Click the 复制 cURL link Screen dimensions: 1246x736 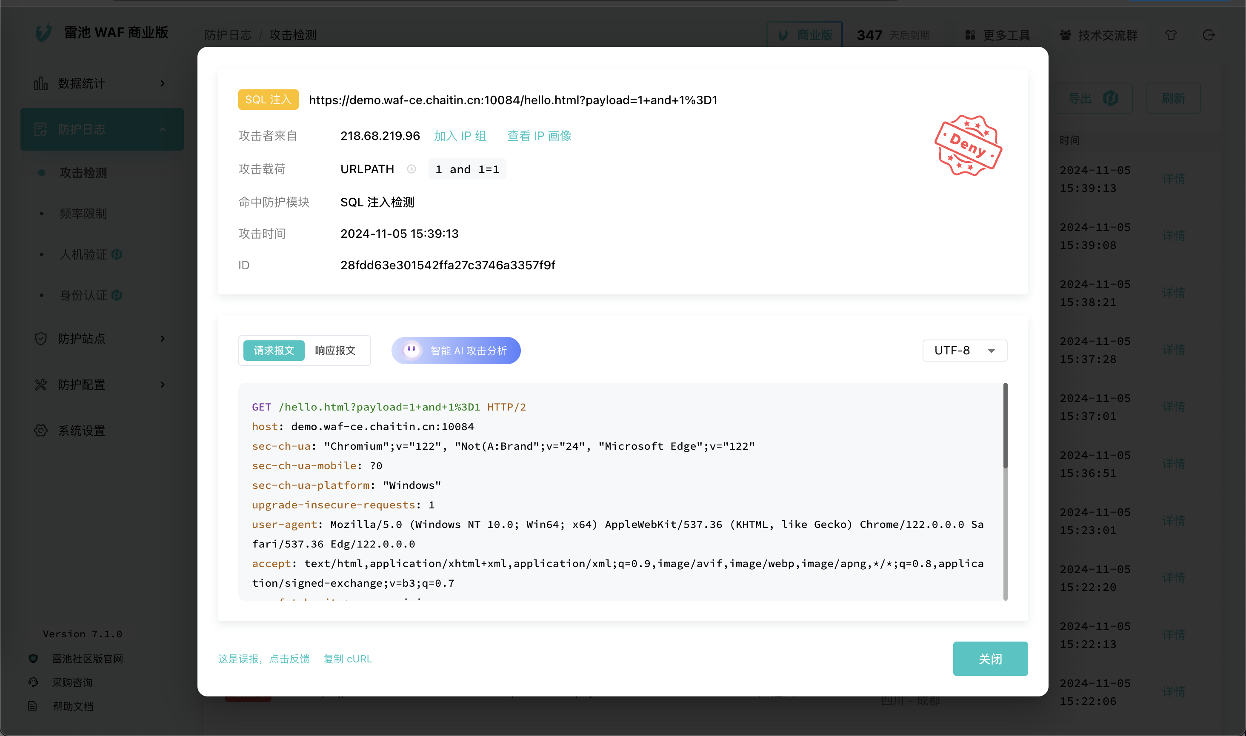pyautogui.click(x=347, y=659)
